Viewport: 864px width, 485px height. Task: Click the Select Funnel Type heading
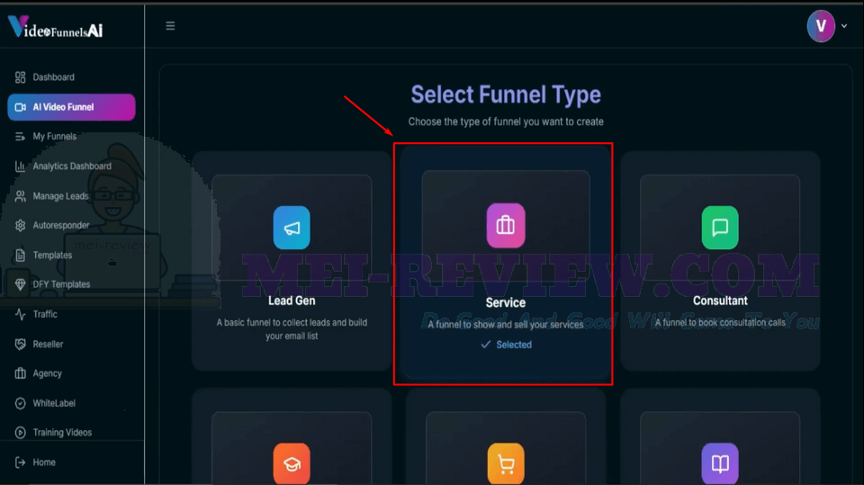point(506,94)
